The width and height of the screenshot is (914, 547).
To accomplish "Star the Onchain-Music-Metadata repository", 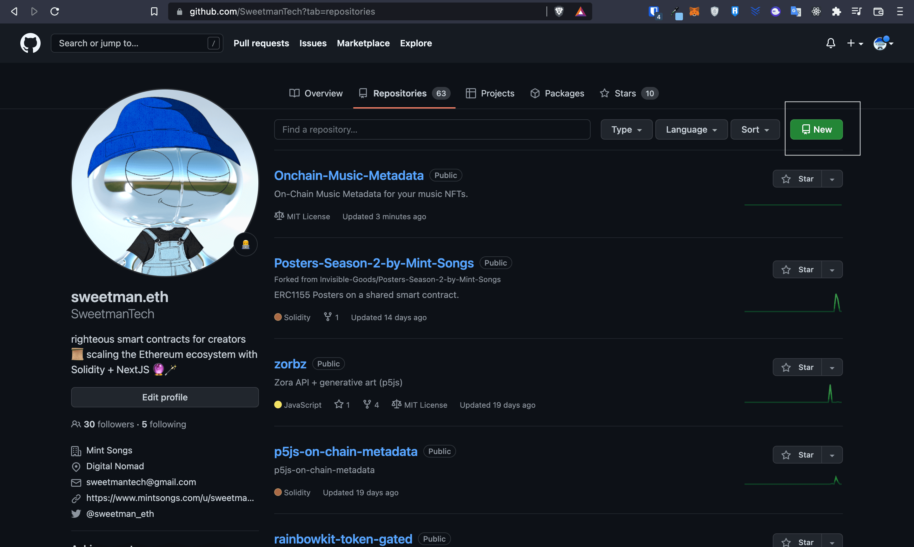I will [x=797, y=179].
